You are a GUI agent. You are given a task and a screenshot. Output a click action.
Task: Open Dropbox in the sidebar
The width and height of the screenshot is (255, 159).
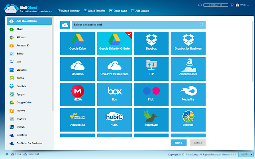click(29, 86)
